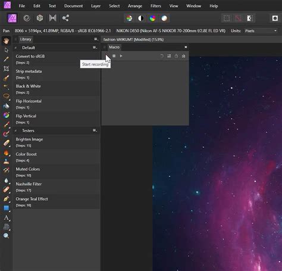Open the Document menu
This screenshot has width=282, height=271.
(x=73, y=6)
